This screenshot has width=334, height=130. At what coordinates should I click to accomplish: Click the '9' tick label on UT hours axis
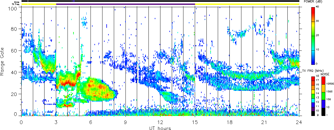click(x=125, y=122)
